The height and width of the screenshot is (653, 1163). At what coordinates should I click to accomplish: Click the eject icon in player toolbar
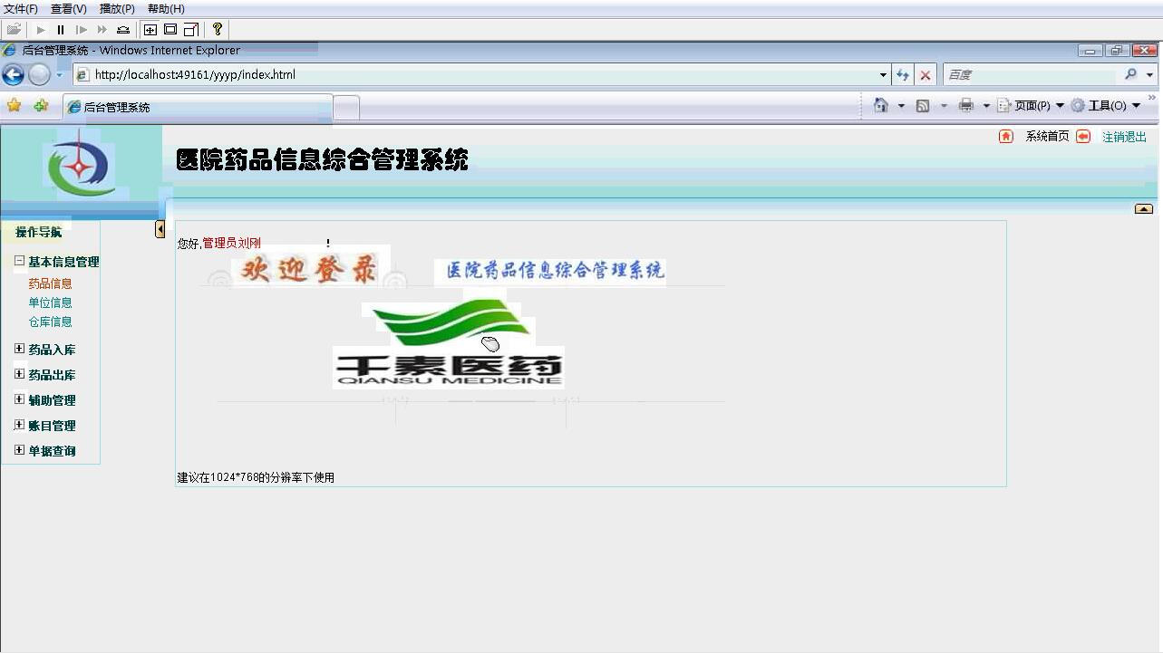123,30
